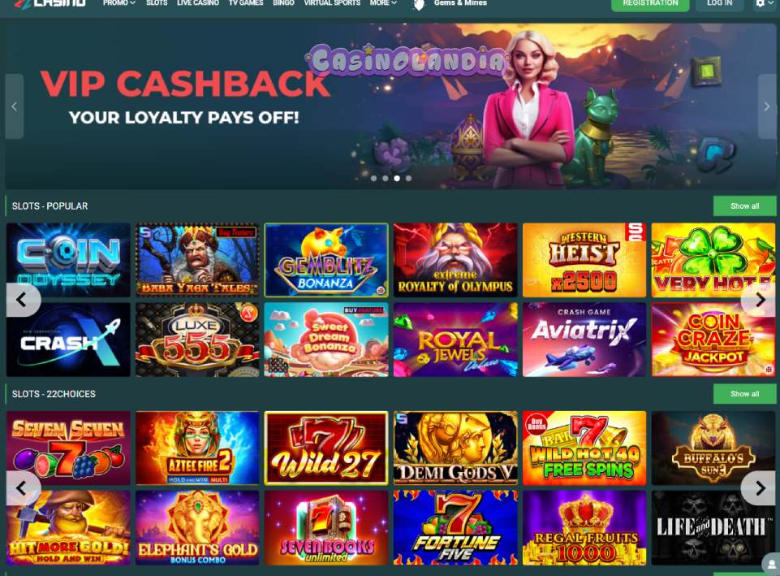The image size is (780, 576).
Task: Click Show all for Slots - Popular
Action: point(744,206)
